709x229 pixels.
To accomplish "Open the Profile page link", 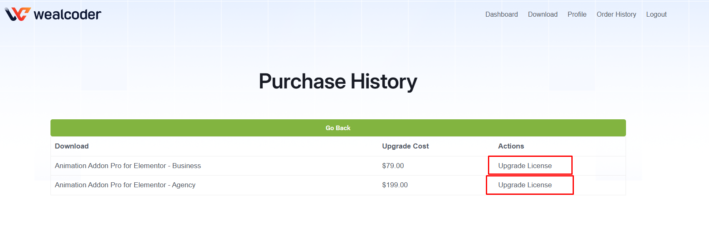I will pyautogui.click(x=577, y=14).
